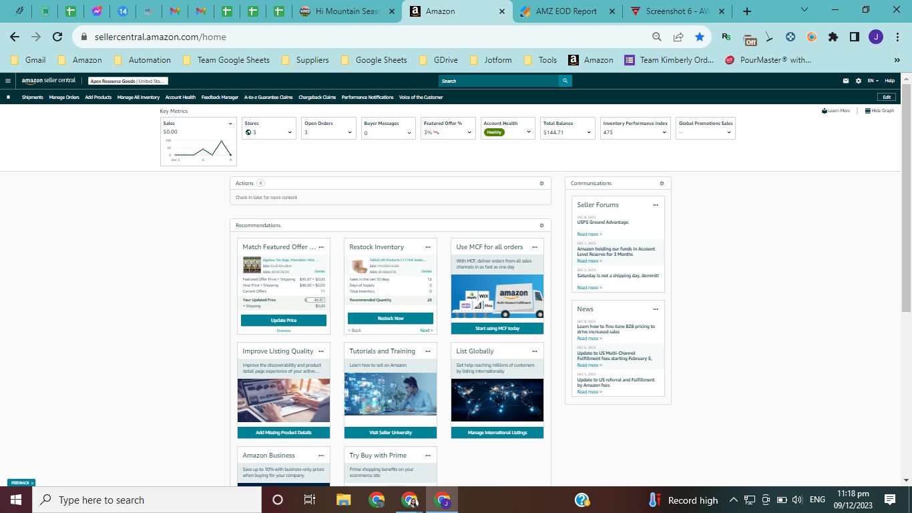Viewport: 912px width, 513px height.
Task: Open the Seller Central settings gear
Action: pyautogui.click(x=859, y=81)
